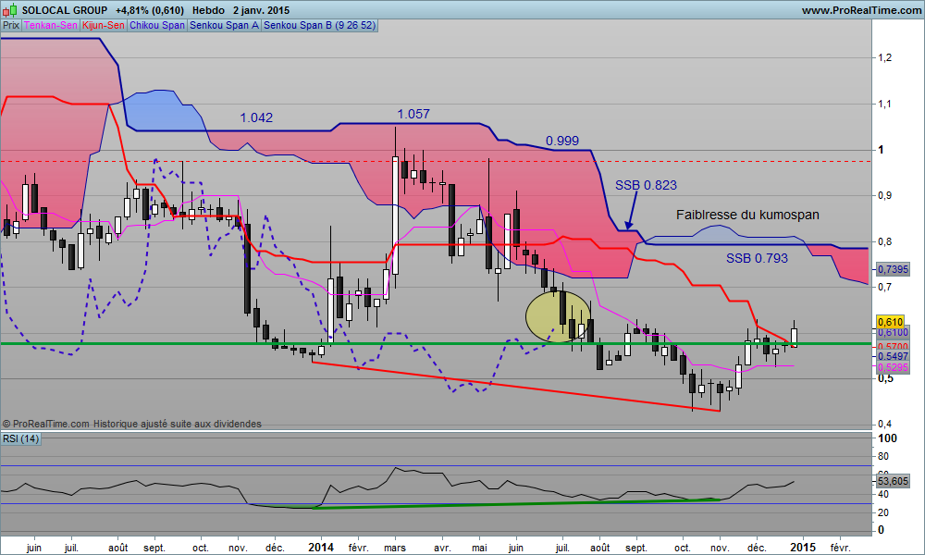This screenshot has height=555, width=925.
Task: Select the avr. month marker on time axis
Action: coord(442,548)
